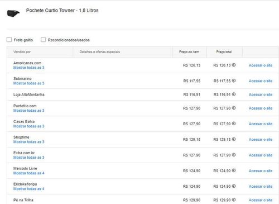The width and height of the screenshot is (279, 204).
Task: Select the Loja AltaMontanha seller name
Action: tap(29, 94)
